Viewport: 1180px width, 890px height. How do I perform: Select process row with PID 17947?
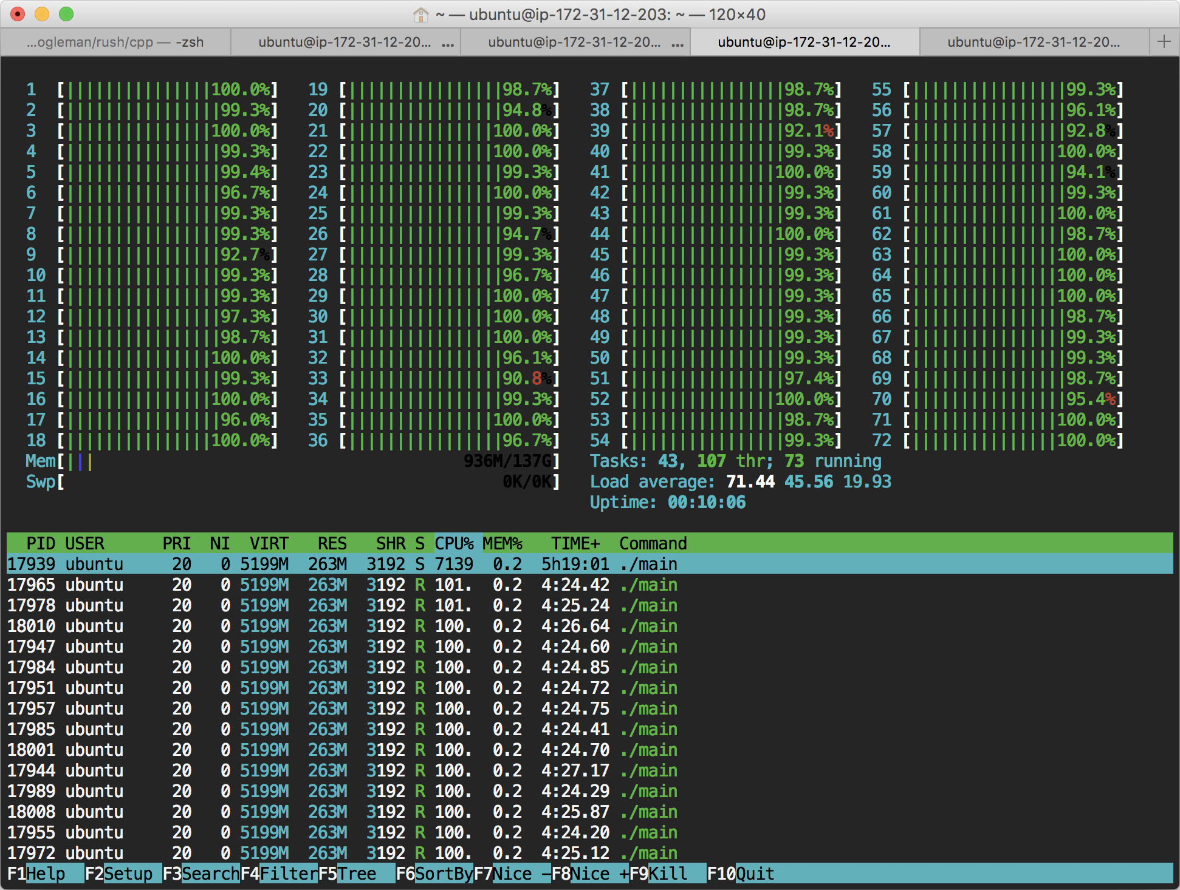[590, 647]
